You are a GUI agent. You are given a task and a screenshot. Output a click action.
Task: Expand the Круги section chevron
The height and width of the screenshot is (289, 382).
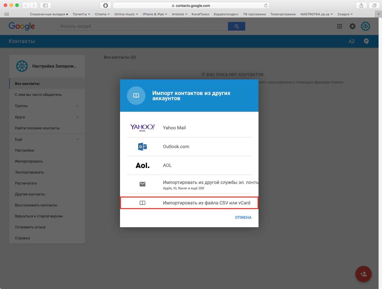coord(77,117)
